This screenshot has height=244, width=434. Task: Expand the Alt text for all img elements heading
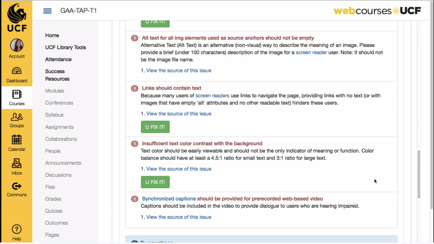coord(228,38)
